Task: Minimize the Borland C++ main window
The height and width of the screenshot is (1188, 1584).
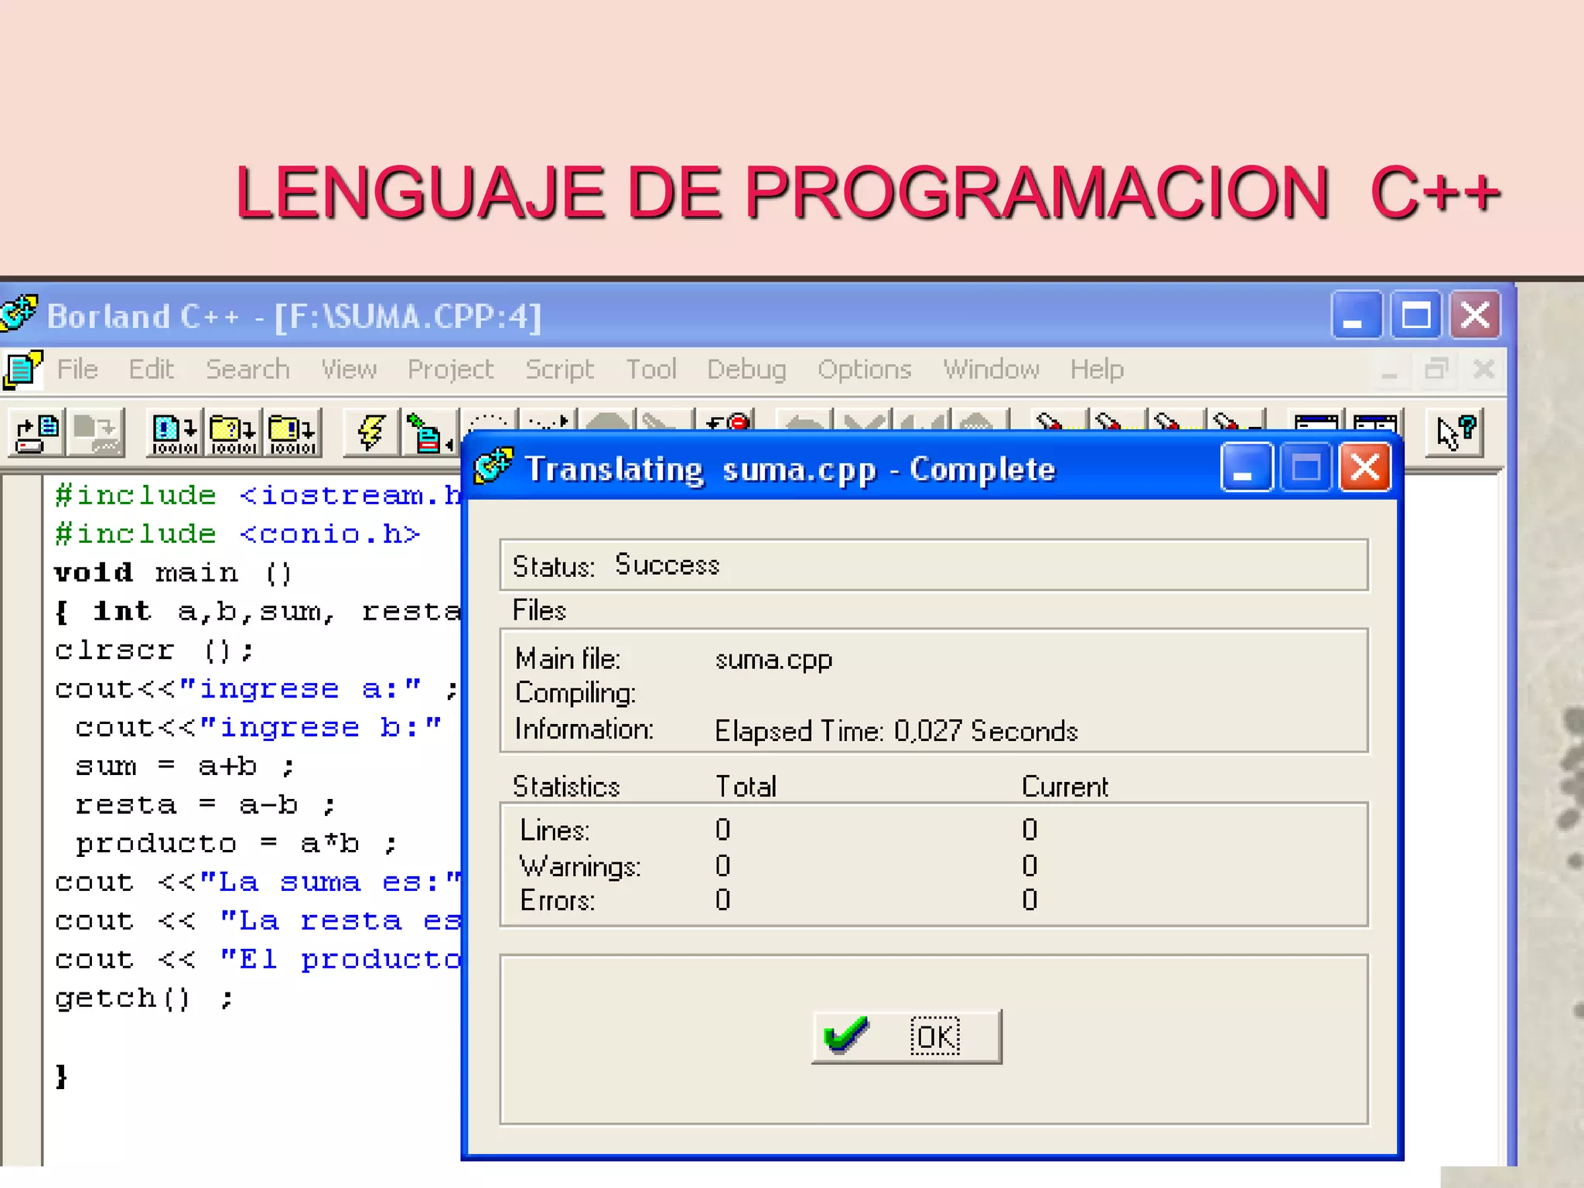Action: [1357, 315]
